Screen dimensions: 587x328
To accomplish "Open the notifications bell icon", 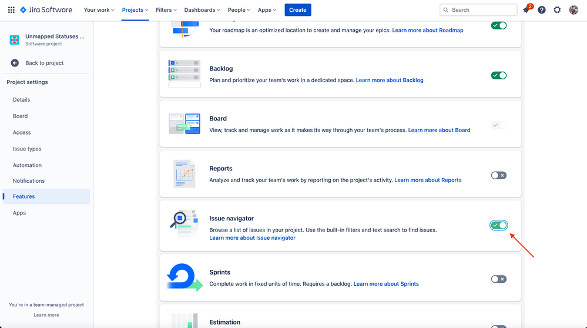I will (526, 10).
